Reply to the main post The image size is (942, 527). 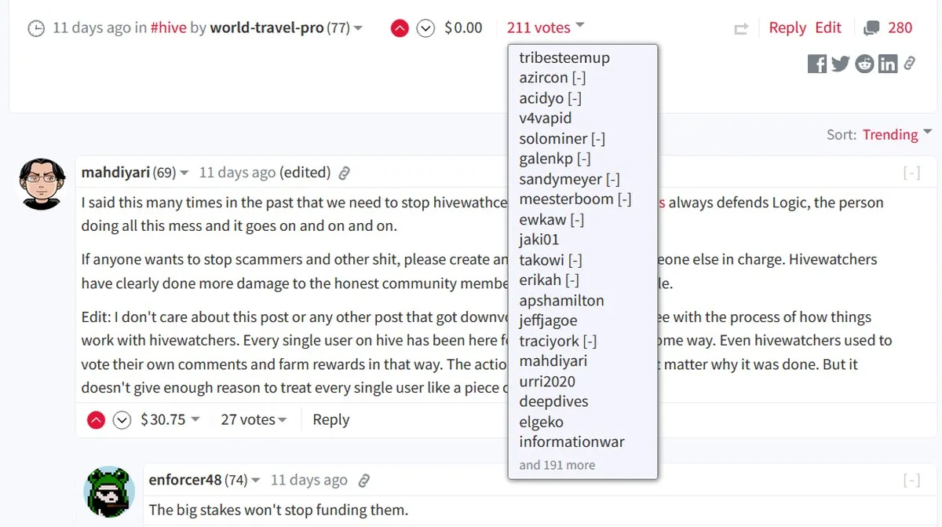coord(787,27)
